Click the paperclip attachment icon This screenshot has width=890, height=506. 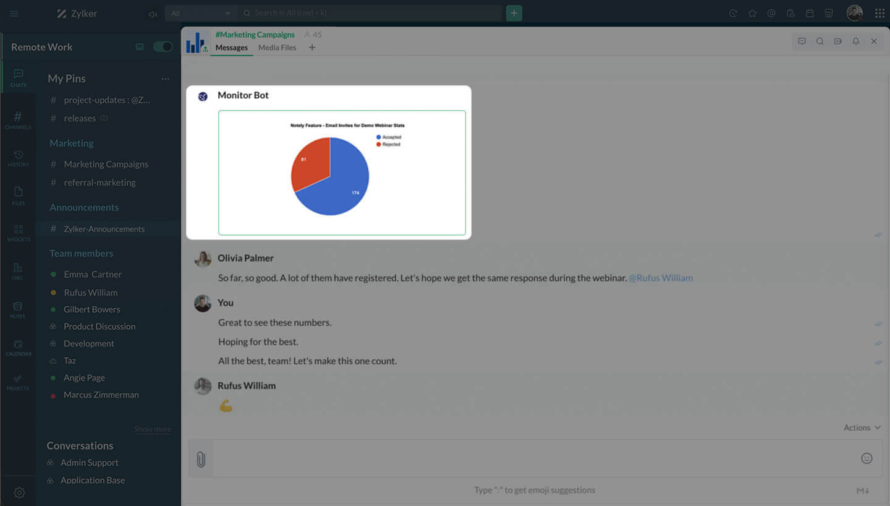(x=201, y=459)
